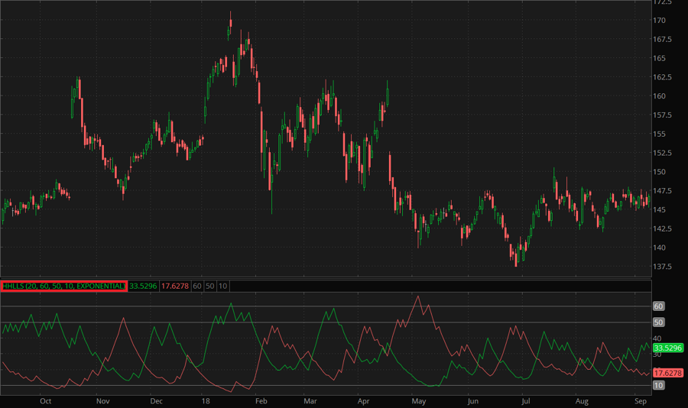
Task: Click the 137.5 label on the price axis
Action: tap(662, 267)
